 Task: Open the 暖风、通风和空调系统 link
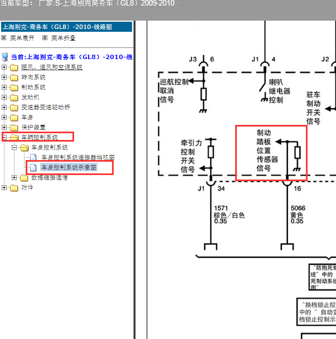click(52, 67)
